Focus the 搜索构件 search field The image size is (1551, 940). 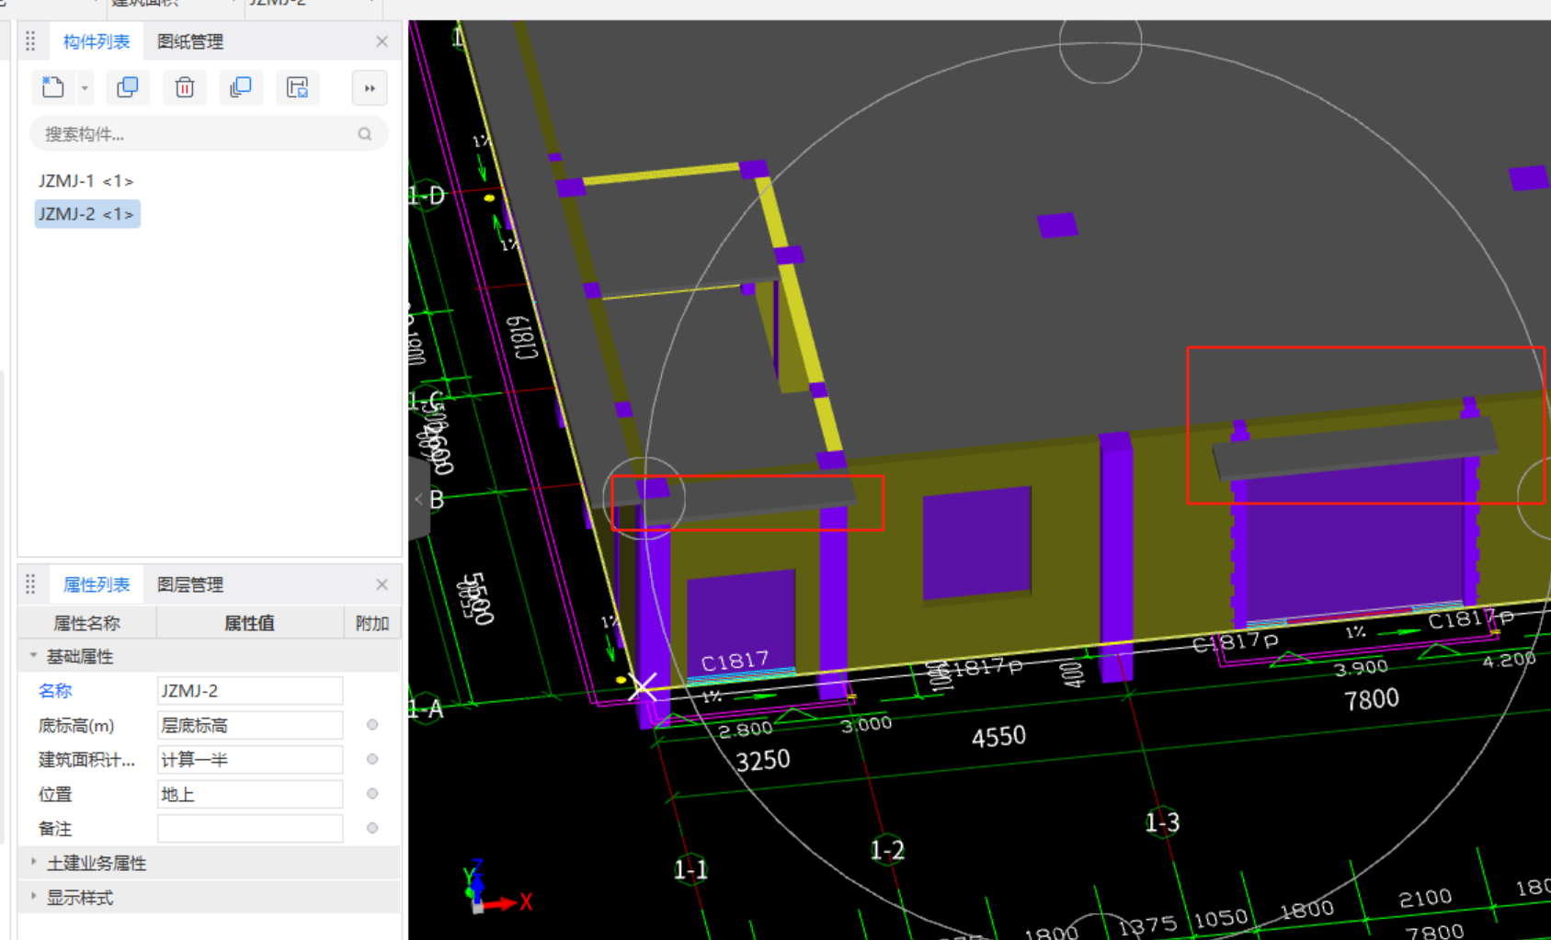(x=209, y=134)
